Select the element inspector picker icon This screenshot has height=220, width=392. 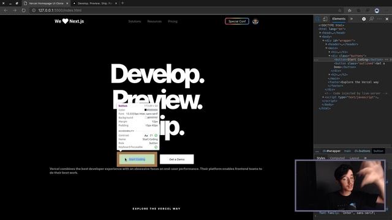[317, 19]
